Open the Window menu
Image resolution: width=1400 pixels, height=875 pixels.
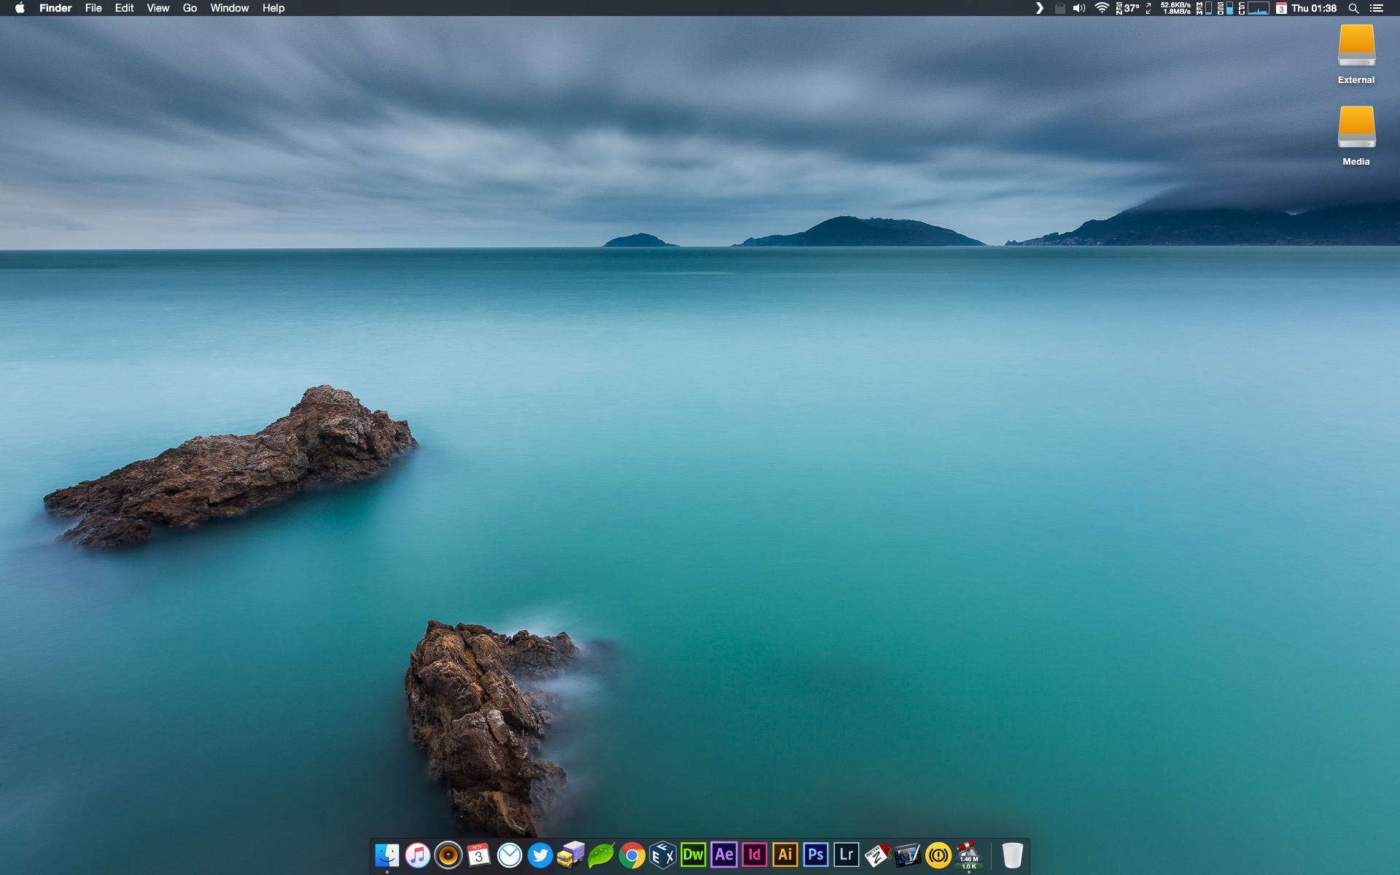coord(229,8)
